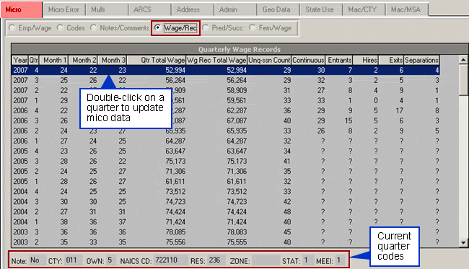Select the row with wage 74,723
The width and height of the screenshot is (469, 269).
(226, 202)
